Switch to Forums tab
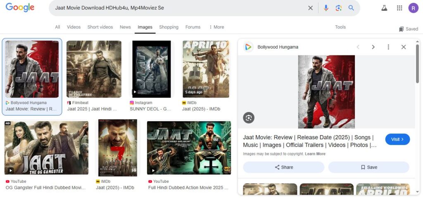 click(x=193, y=27)
